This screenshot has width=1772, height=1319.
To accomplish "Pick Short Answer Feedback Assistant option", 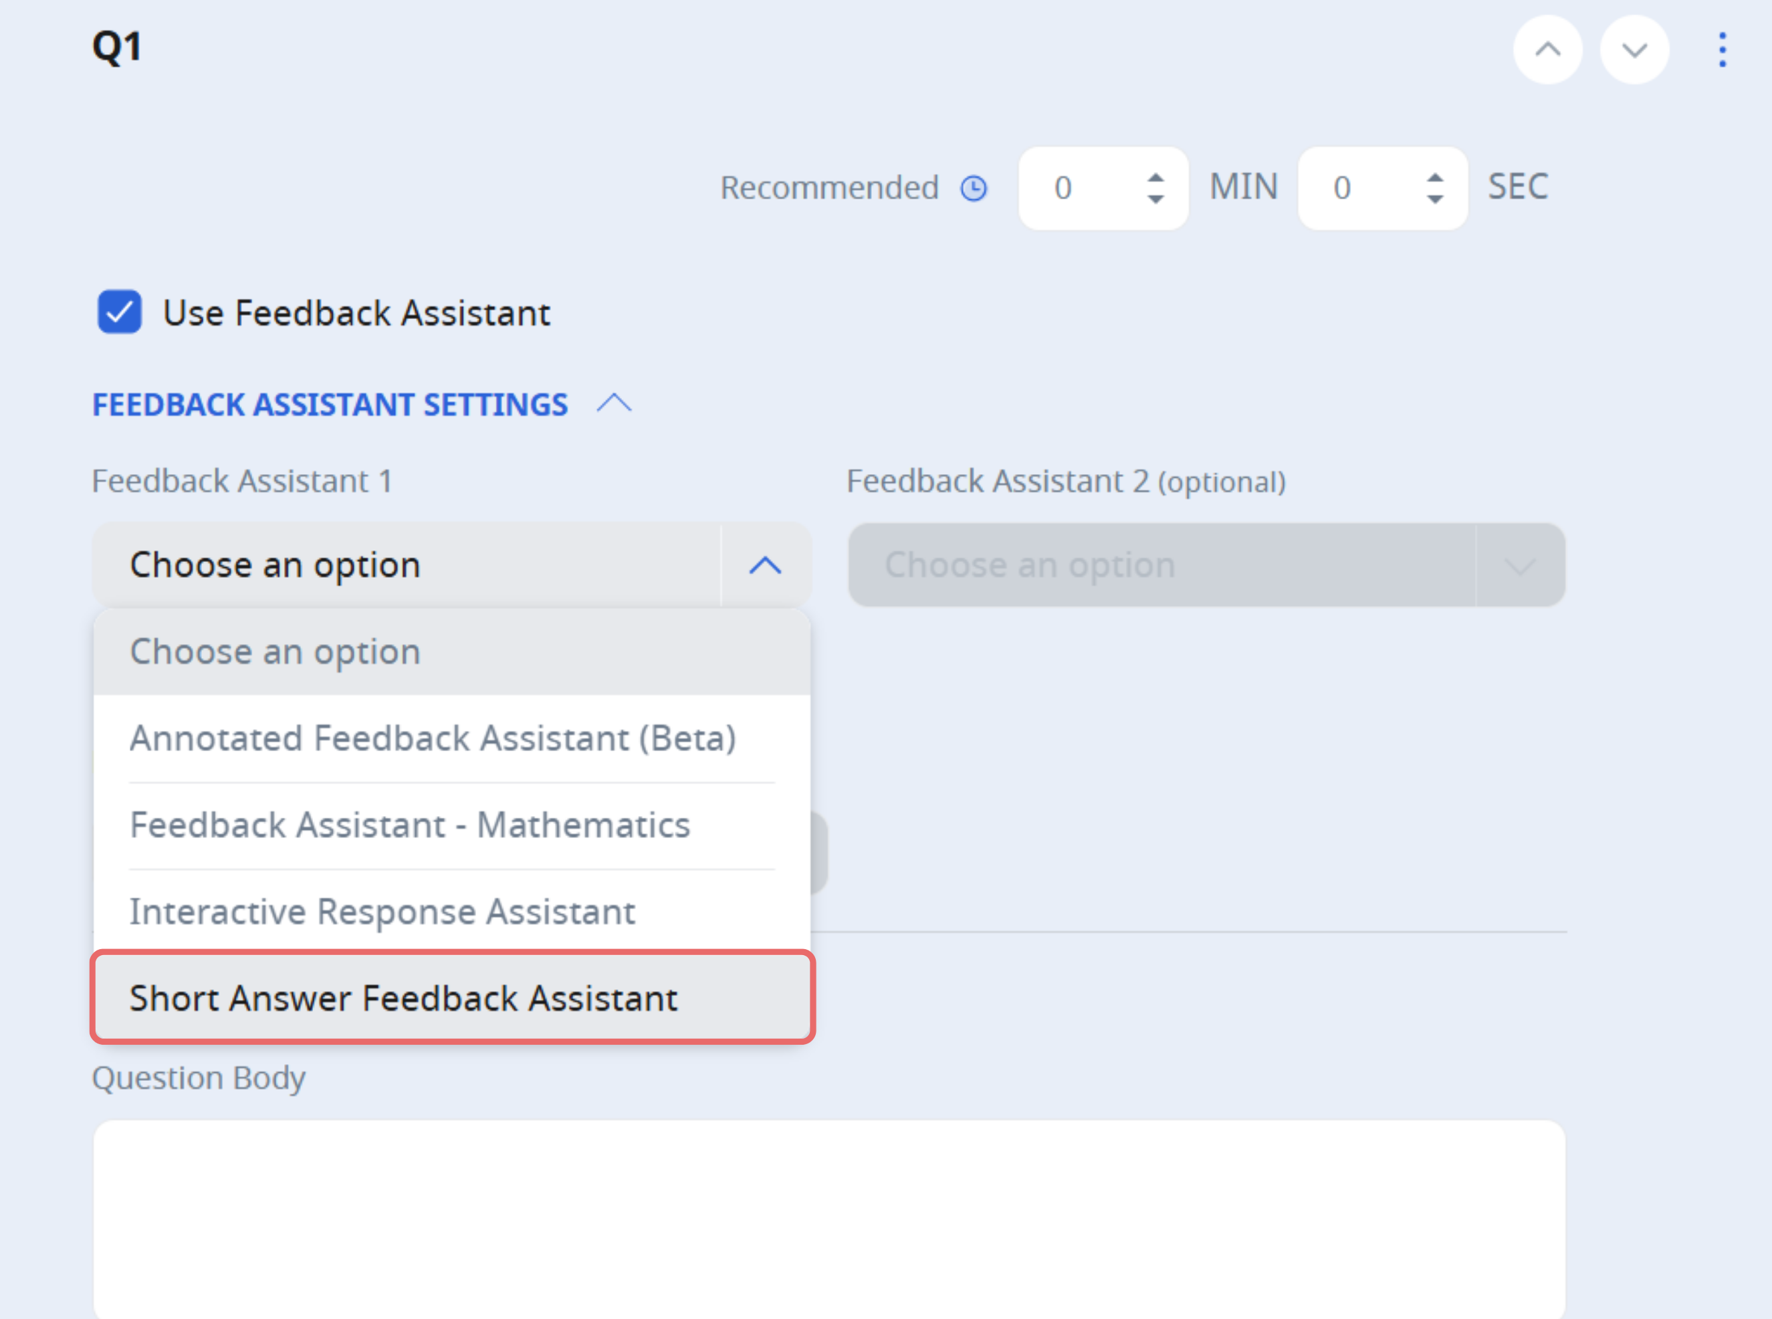I will click(452, 997).
